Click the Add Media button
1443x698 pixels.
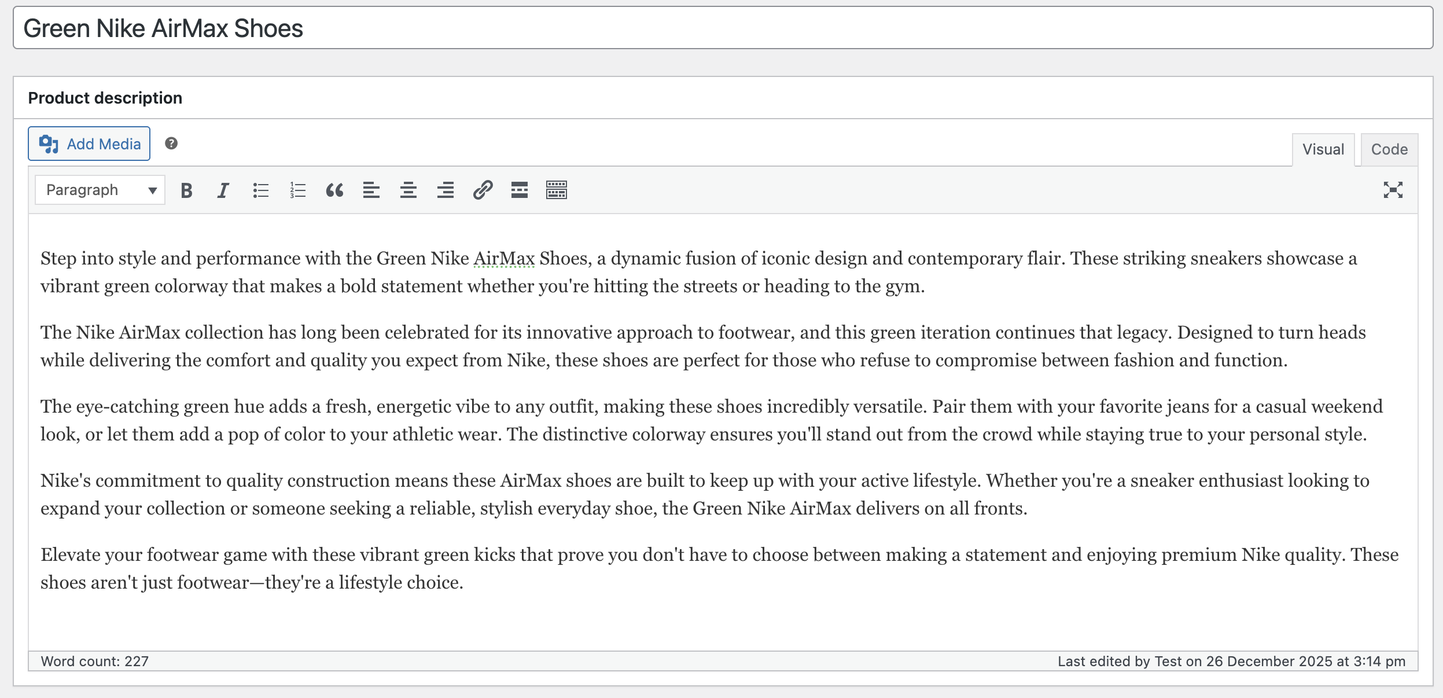pyautogui.click(x=89, y=144)
